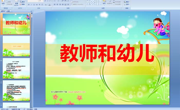Center the text in paragraph group
This screenshot has width=180, height=110.
(57, 4)
